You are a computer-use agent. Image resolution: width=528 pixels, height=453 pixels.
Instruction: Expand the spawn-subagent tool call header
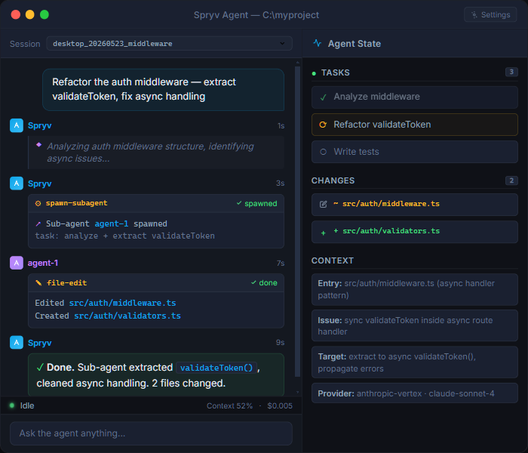[156, 203]
